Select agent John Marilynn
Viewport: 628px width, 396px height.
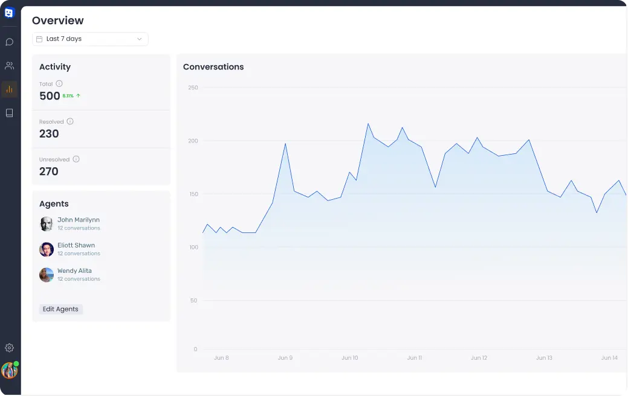[78, 220]
